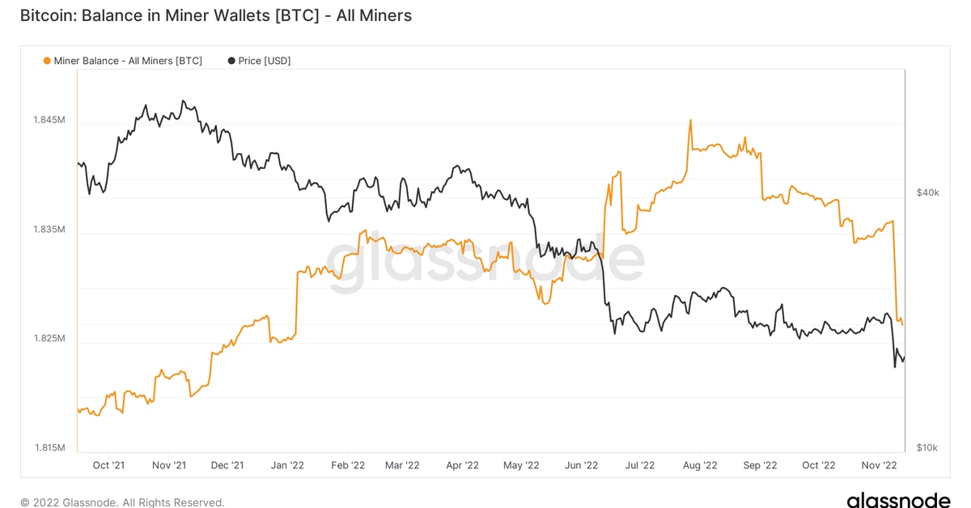
Task: Select the Apr '22 x-axis label
Action: [462, 465]
